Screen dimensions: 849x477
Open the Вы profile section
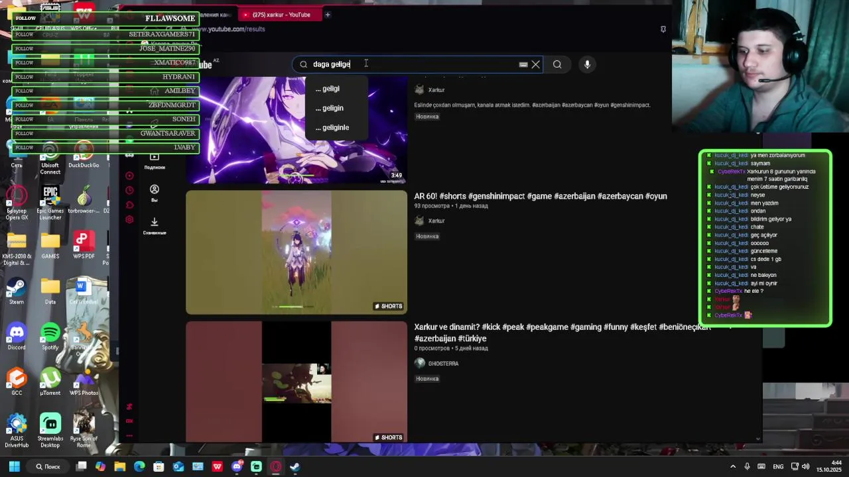[155, 193]
